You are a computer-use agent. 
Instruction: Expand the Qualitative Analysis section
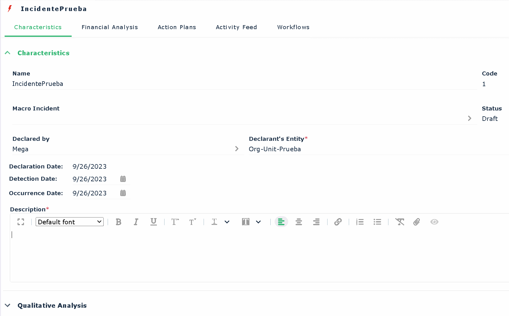click(x=8, y=305)
